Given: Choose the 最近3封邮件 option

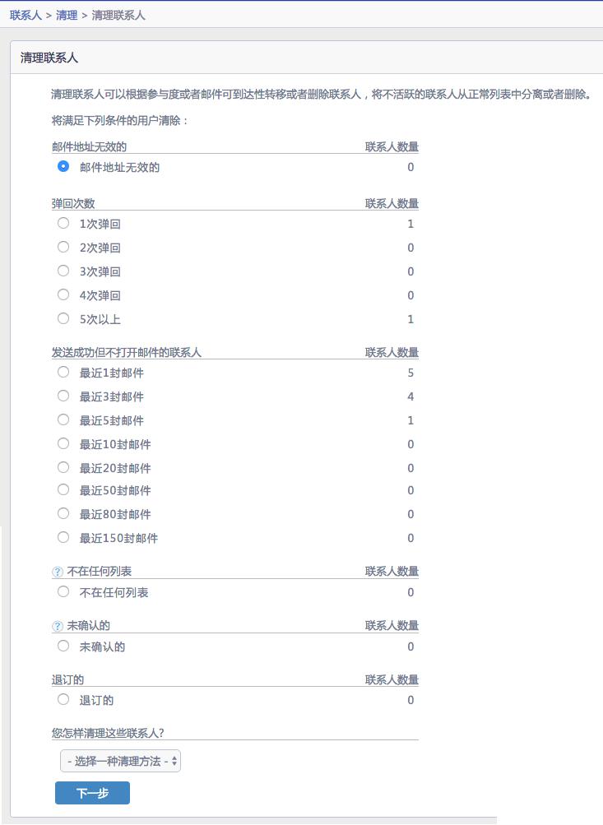Looking at the screenshot, I should click(63, 396).
